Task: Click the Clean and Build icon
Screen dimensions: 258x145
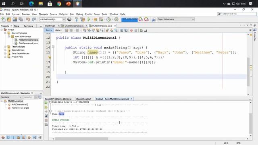Action: coord(82,19)
